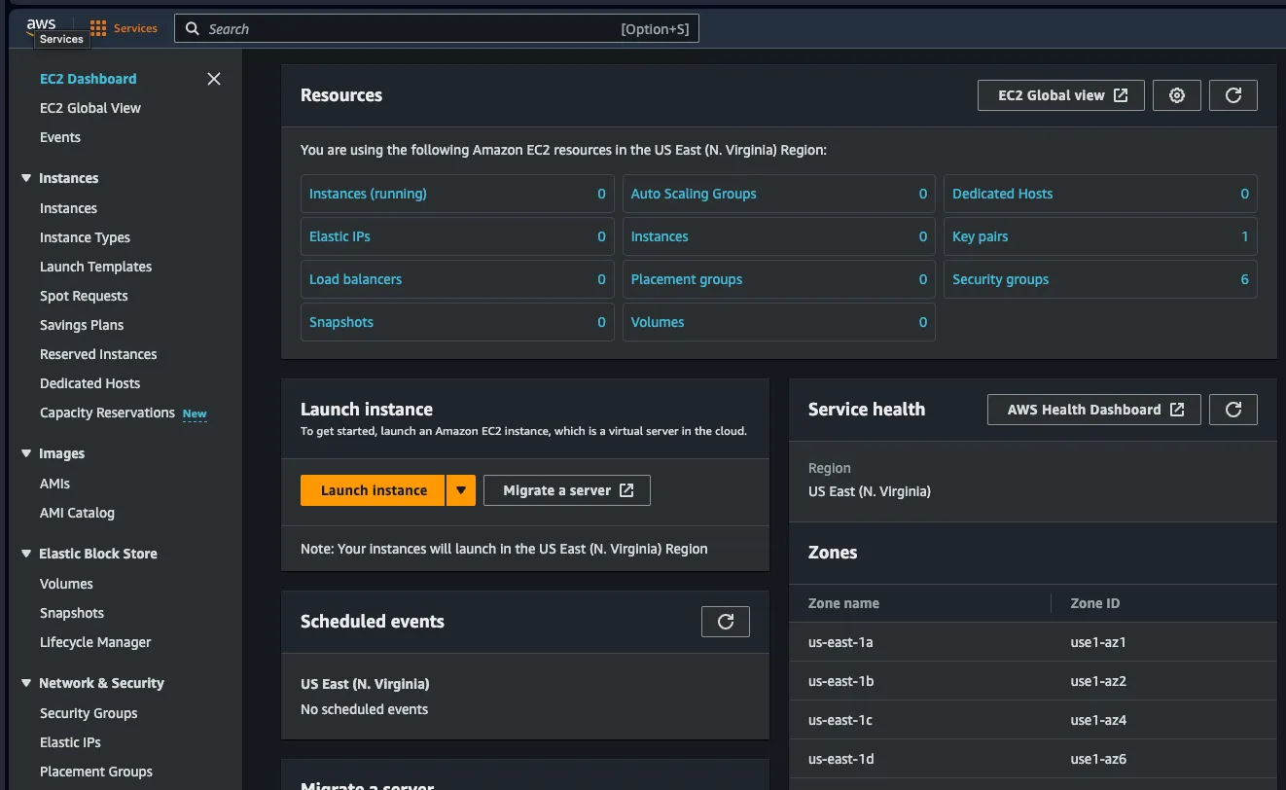Select zone us-east-1c row text
This screenshot has height=790, width=1286.
[840, 720]
